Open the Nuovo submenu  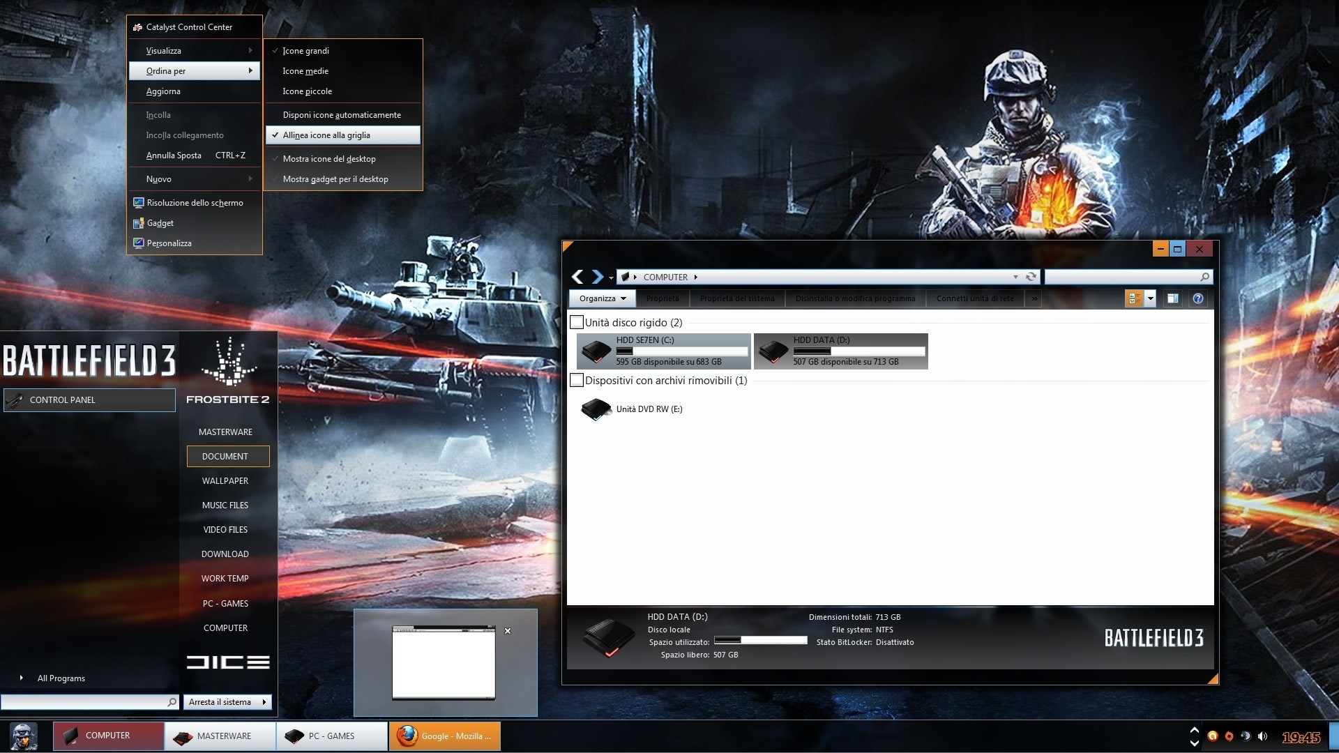[x=195, y=179]
